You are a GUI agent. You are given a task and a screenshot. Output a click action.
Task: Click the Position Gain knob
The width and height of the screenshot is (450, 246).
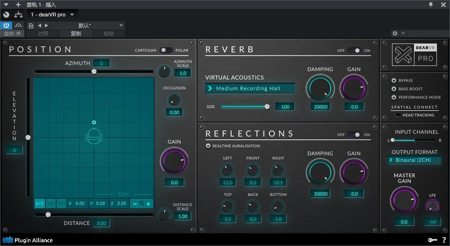pos(174,161)
